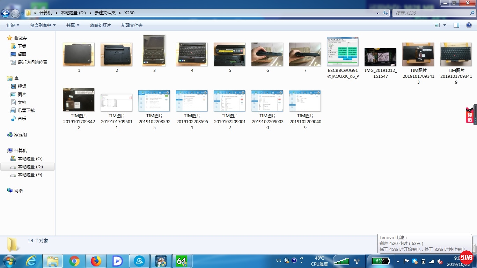The height and width of the screenshot is (268, 477).
Task: Click the green battery 63% indicator
Action: (380, 261)
